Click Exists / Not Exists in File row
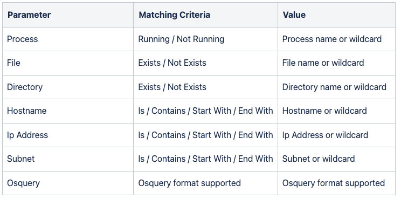The width and height of the screenshot is (401, 199). pyautogui.click(x=205, y=63)
